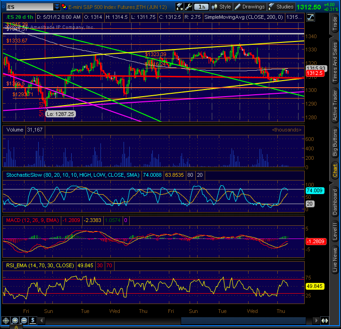The image size is (341, 329).
Task: Click the +4.00 price change value
Action: (329, 5)
